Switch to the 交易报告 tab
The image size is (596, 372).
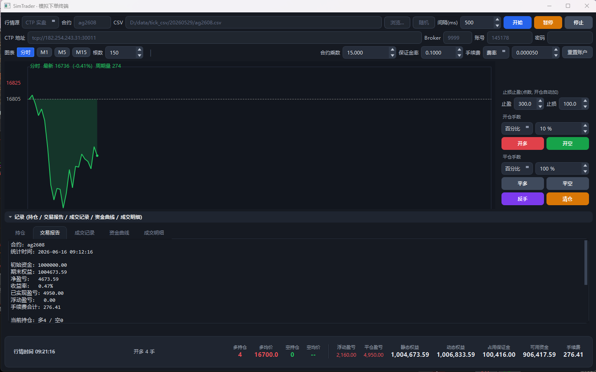pyautogui.click(x=50, y=232)
